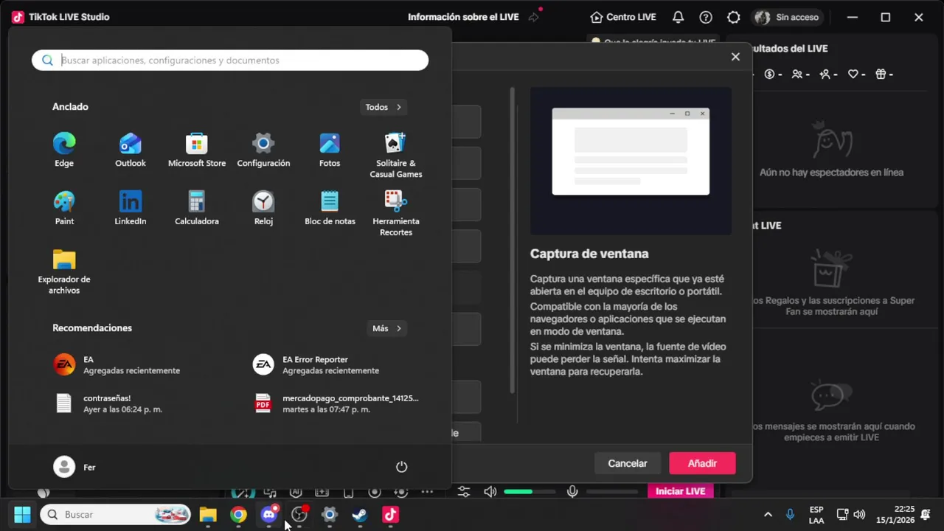
Task: Click the power button in Start menu
Action: [x=401, y=467]
